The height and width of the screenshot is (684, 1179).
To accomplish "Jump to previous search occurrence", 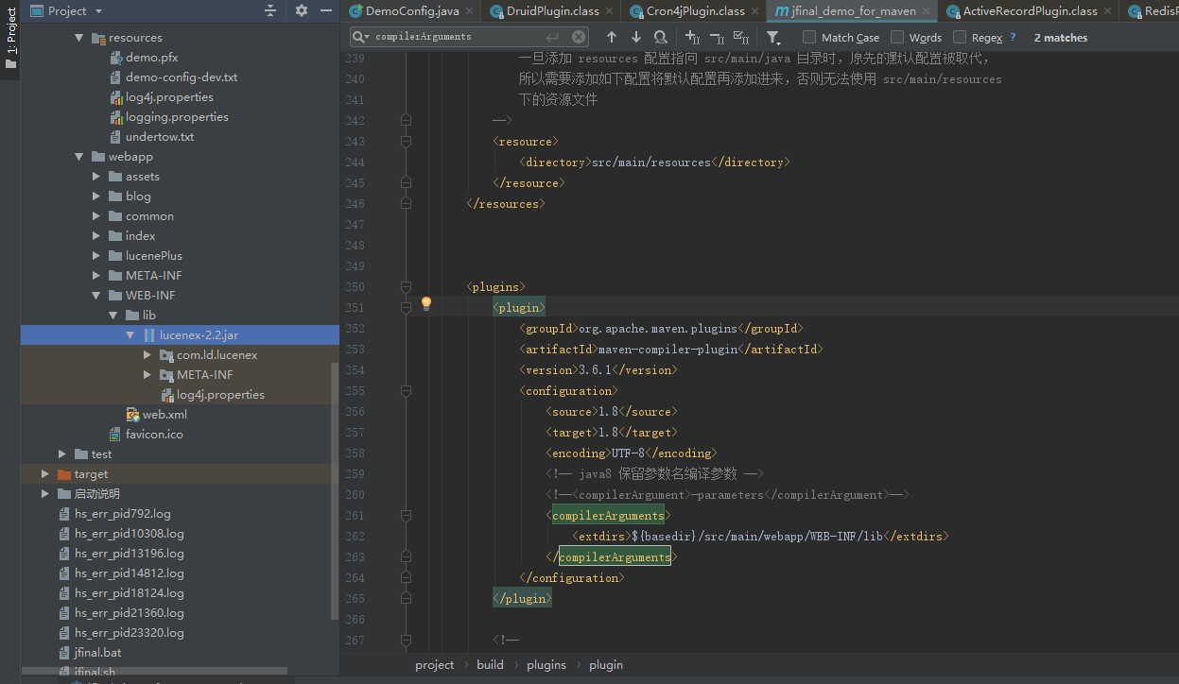I will 612,38.
